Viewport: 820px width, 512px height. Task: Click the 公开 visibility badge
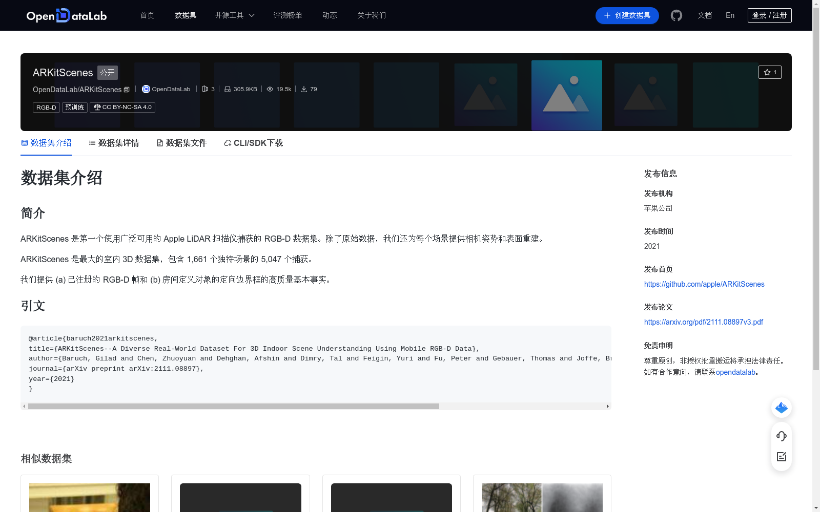[108, 73]
